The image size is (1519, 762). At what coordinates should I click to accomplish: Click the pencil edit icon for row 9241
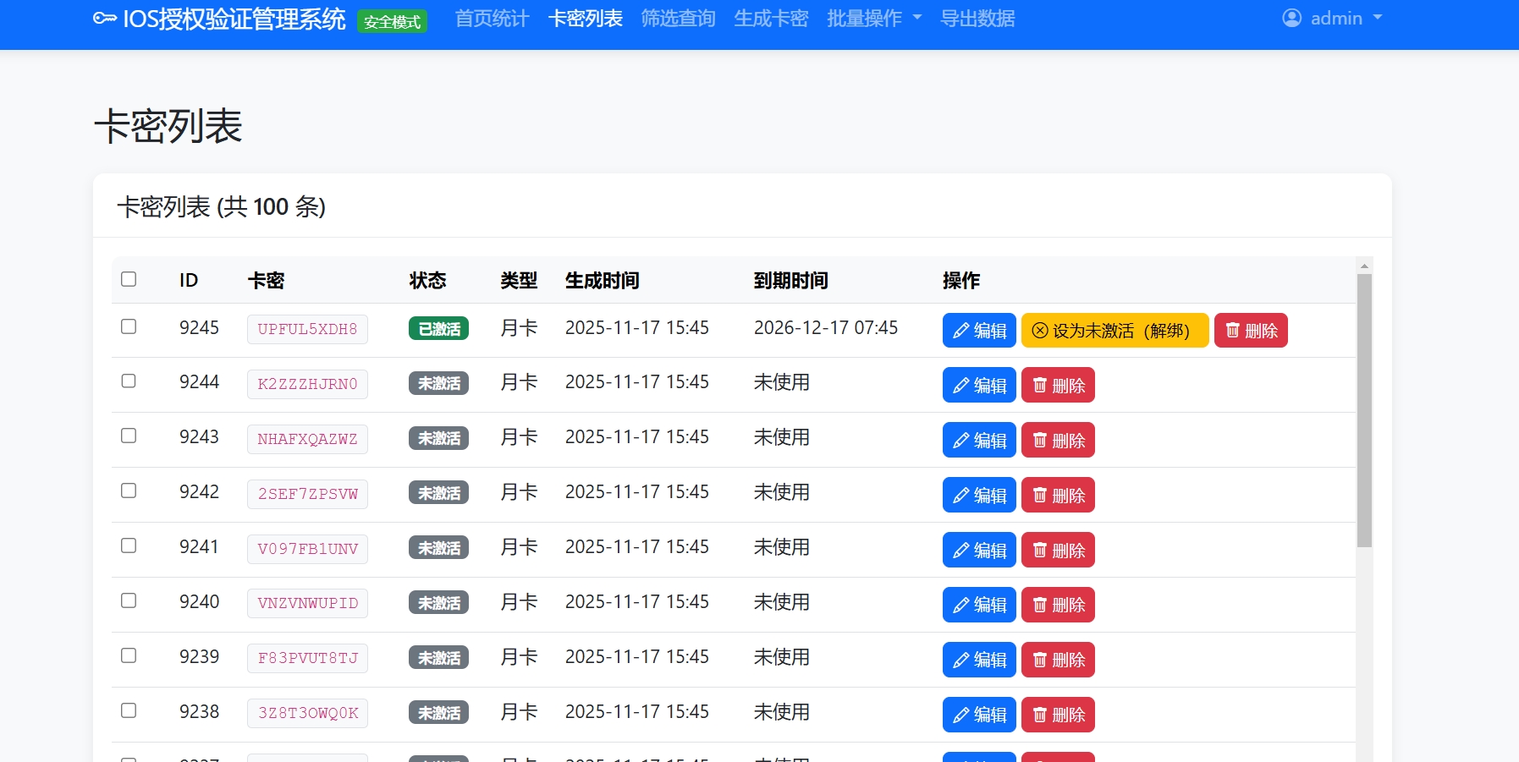click(x=960, y=550)
